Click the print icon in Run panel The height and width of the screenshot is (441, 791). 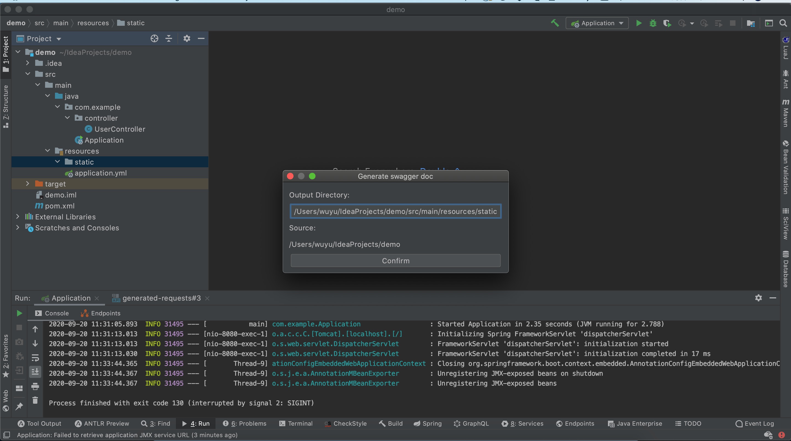coord(35,386)
